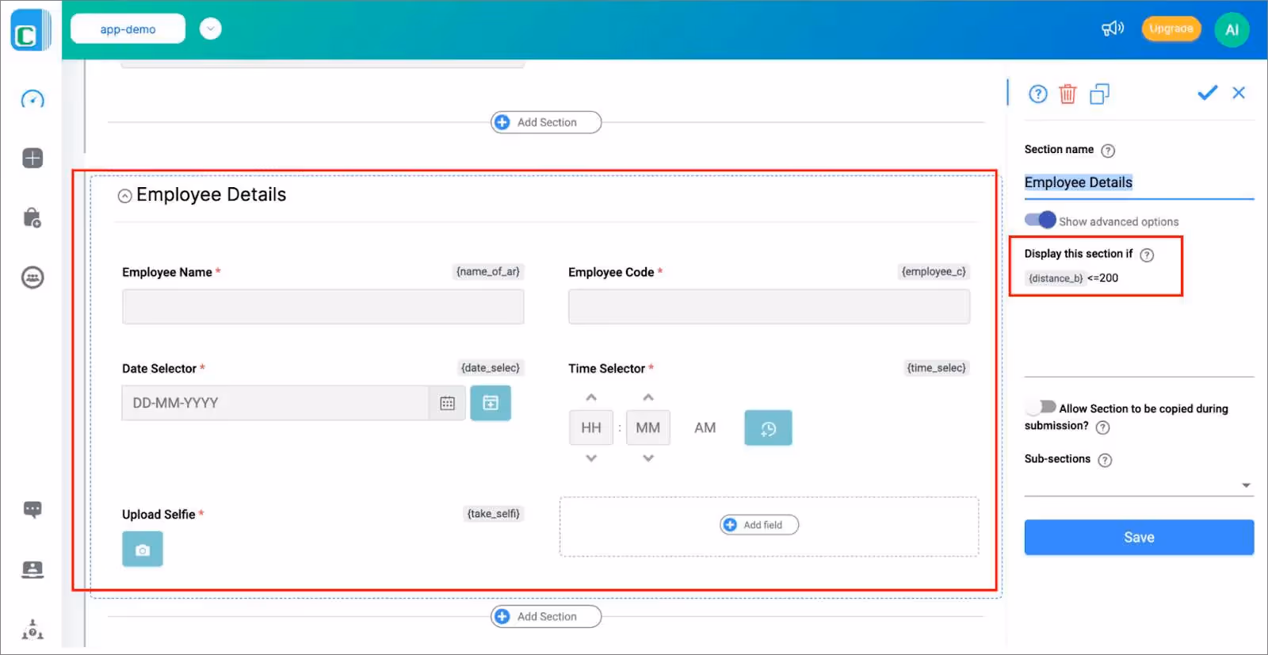Open the users group sidebar icon
The image size is (1268, 655).
click(x=32, y=278)
